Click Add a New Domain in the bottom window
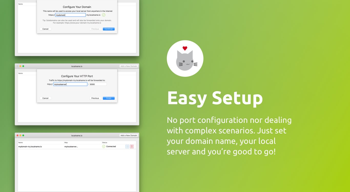The image size is (350, 192). point(129,135)
